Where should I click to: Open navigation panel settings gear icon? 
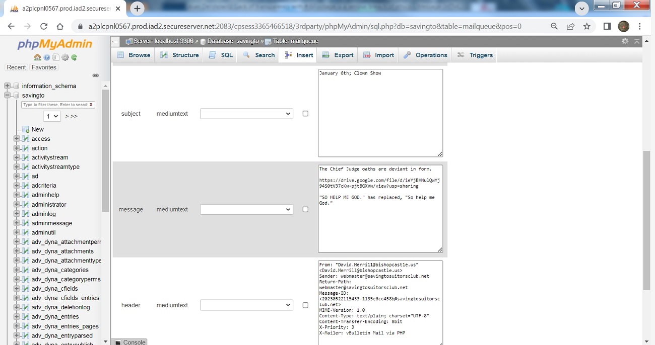65,57
